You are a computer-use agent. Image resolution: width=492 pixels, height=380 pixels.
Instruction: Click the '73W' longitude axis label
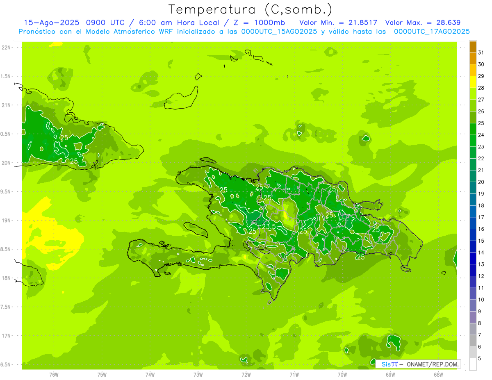198,374
